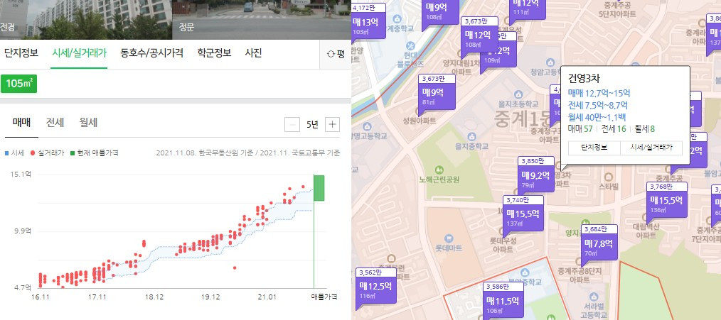Zoom out chart period with minus button
The image size is (721, 320).
point(292,124)
